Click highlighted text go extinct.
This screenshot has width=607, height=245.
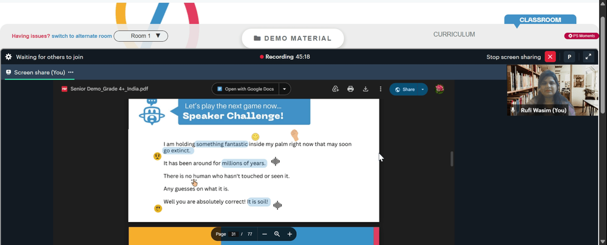(177, 150)
